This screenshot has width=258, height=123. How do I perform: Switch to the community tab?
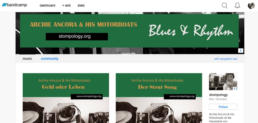(50, 58)
